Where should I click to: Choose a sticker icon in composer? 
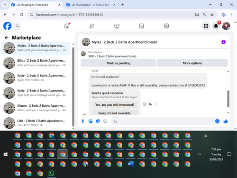98,122
